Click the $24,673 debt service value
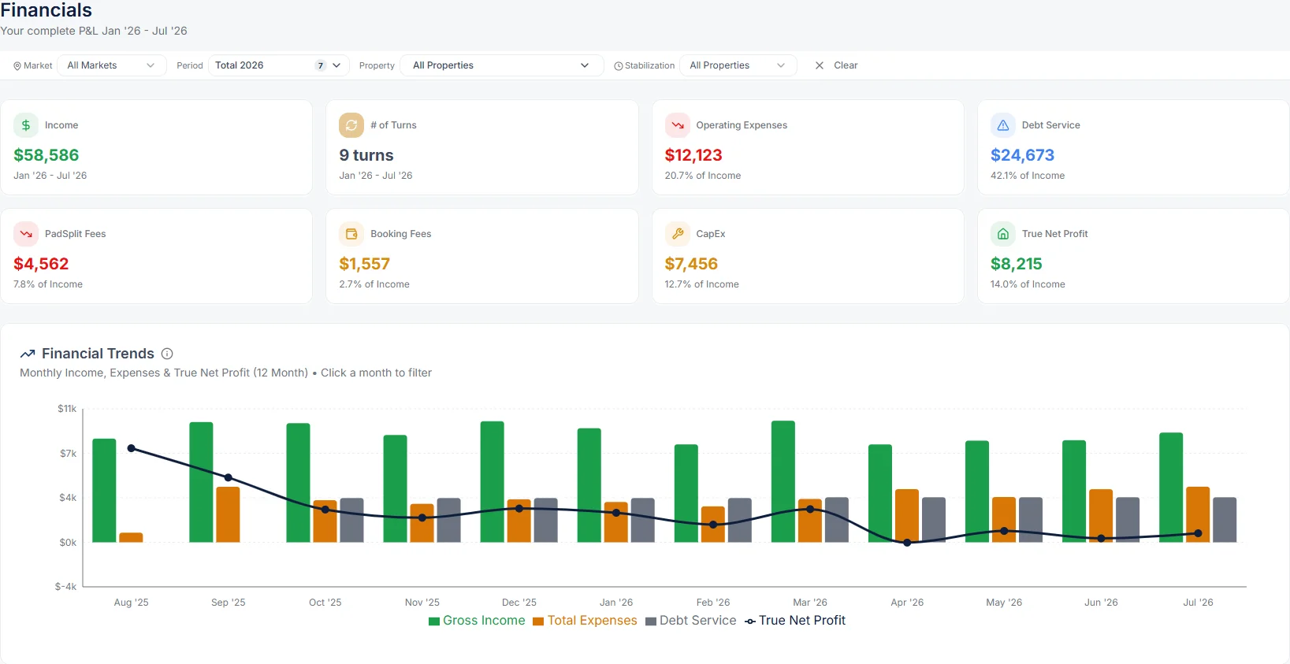 coord(1022,155)
